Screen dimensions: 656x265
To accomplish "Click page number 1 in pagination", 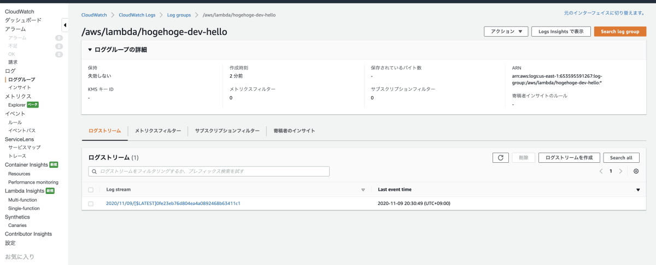I will (611, 171).
